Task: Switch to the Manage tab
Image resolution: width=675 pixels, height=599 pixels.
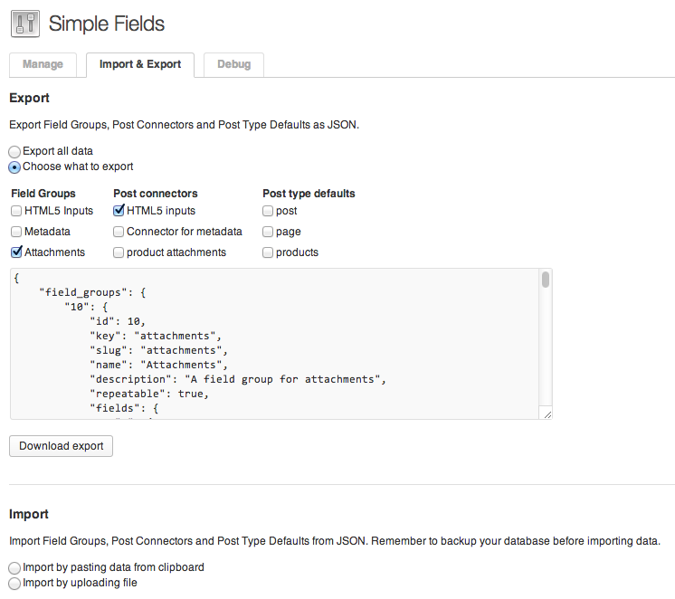Action: [x=43, y=64]
